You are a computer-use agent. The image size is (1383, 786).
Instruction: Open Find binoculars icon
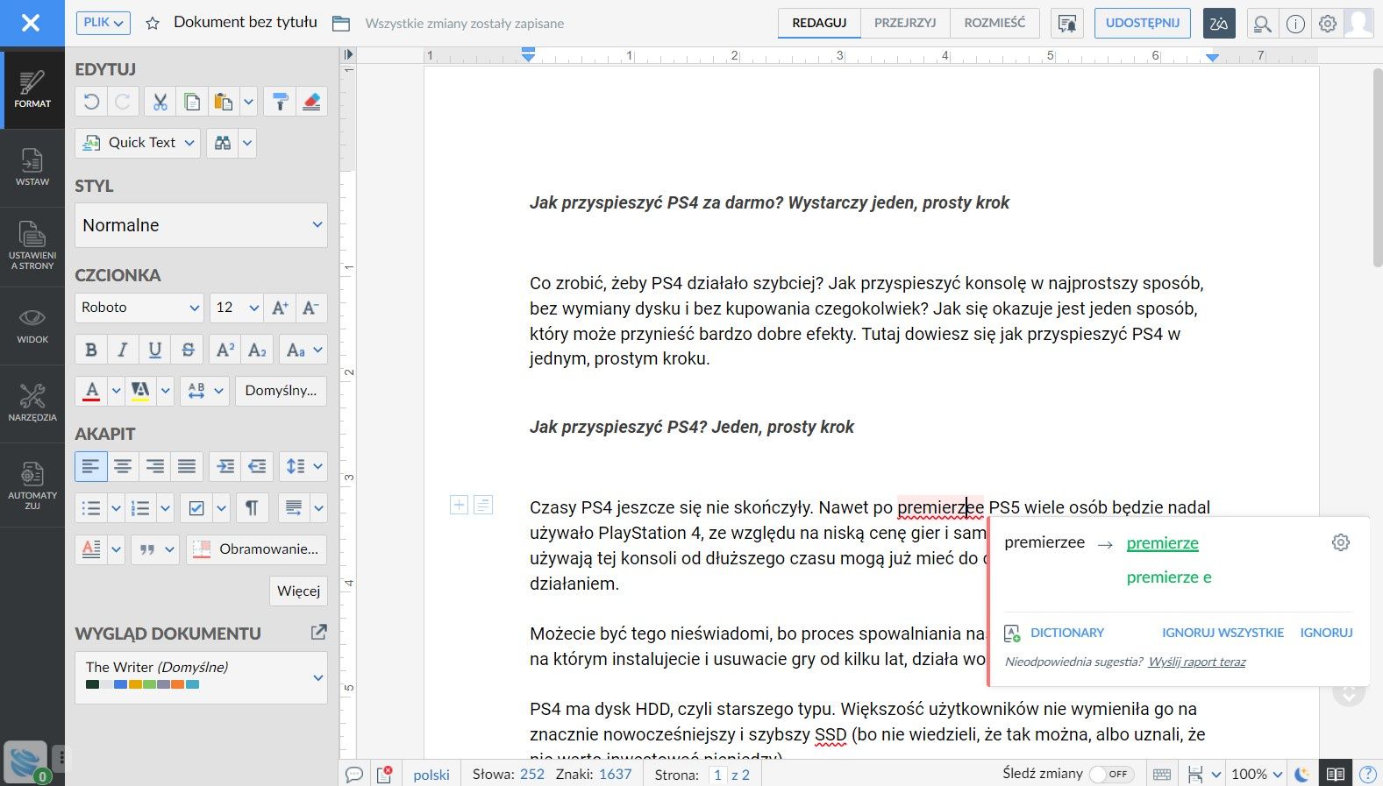pos(223,143)
